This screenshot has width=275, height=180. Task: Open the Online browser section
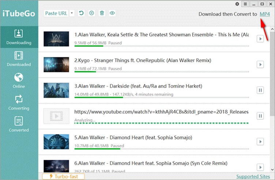point(19,81)
